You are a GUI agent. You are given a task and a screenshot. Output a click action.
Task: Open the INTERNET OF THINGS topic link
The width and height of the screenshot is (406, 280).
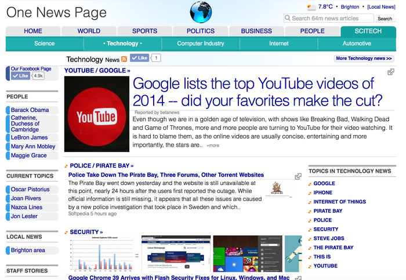click(339, 202)
